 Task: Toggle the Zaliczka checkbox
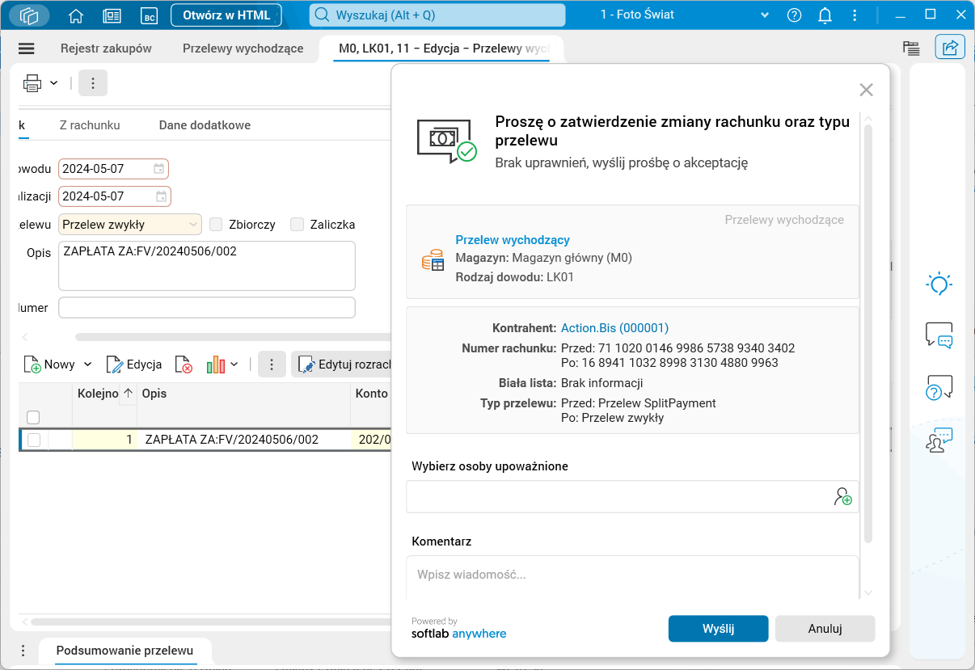pyautogui.click(x=297, y=225)
